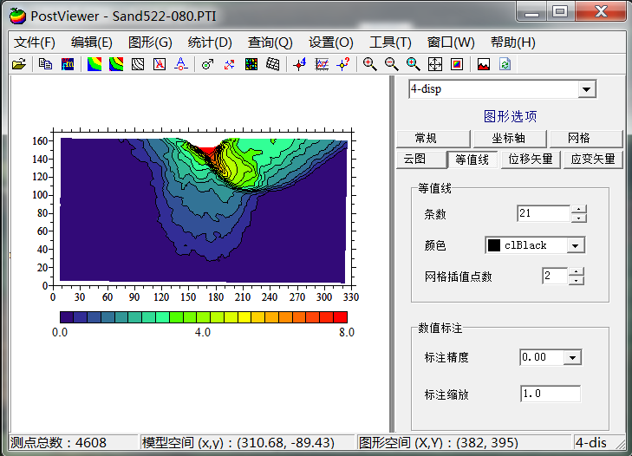Click the zoom out magnifier icon
This screenshot has width=632, height=456.
click(x=391, y=64)
